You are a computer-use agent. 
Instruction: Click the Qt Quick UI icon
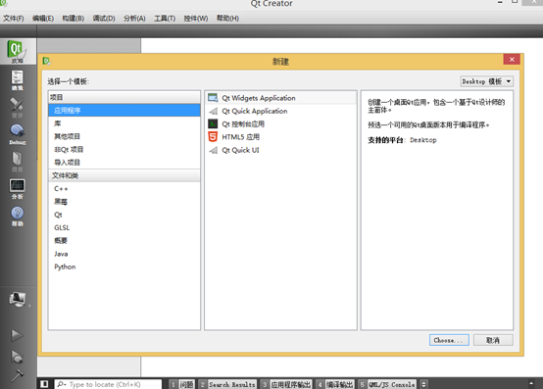pyautogui.click(x=214, y=150)
